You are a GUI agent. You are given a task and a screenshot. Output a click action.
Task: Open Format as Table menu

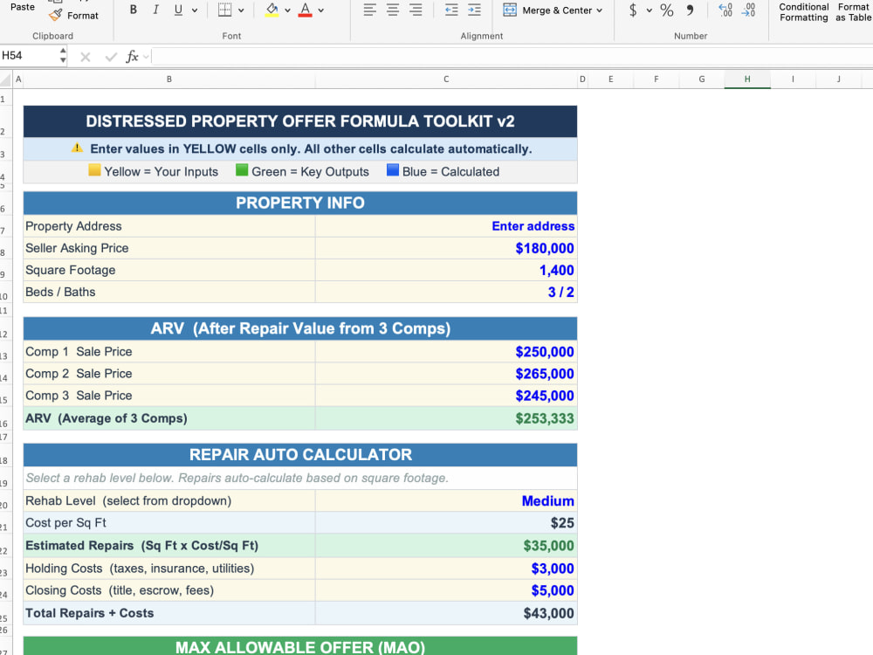(x=853, y=12)
